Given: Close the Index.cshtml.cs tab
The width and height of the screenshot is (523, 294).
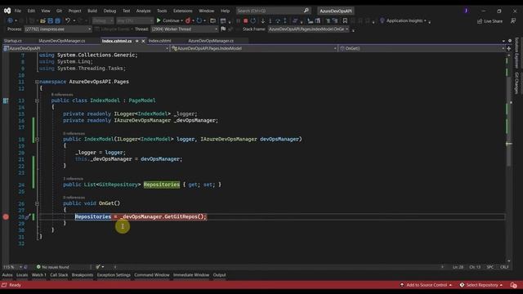Looking at the screenshot, I should 144,41.
